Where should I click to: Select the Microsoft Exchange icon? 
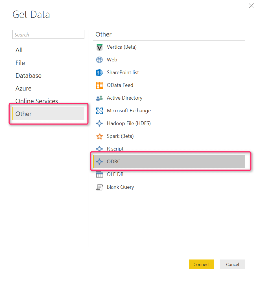coord(100,111)
